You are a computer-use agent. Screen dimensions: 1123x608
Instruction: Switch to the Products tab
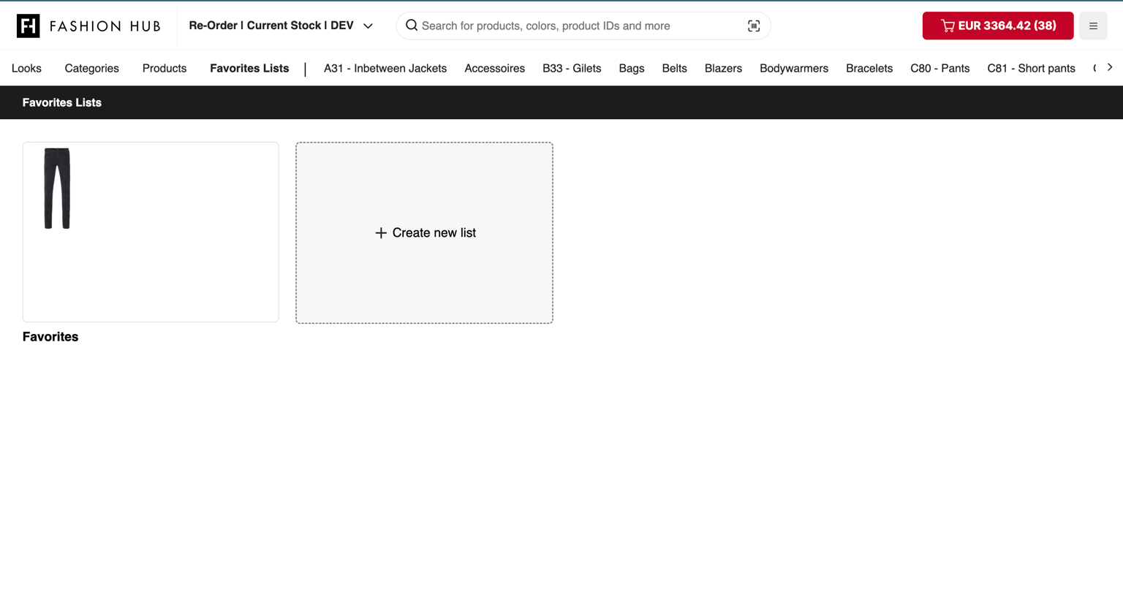point(164,68)
